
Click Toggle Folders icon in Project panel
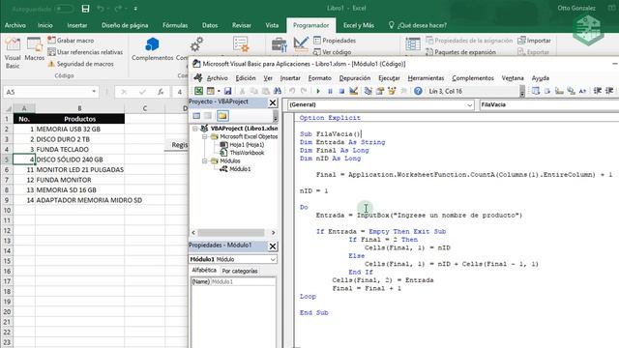point(222,116)
